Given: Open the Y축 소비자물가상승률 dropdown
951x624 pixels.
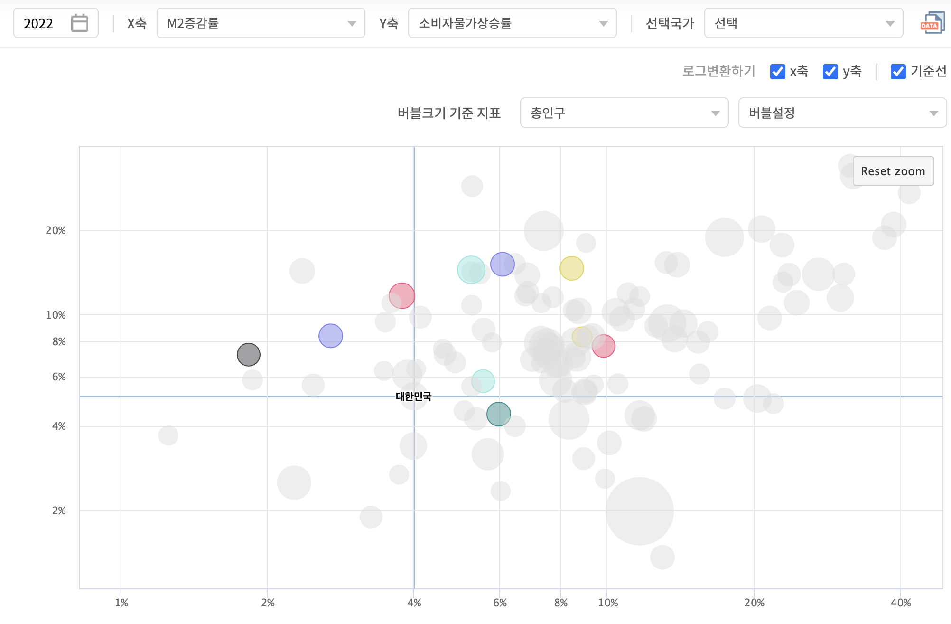Looking at the screenshot, I should (x=512, y=23).
